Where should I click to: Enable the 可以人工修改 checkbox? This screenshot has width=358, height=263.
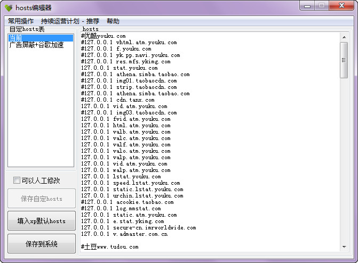(17, 180)
